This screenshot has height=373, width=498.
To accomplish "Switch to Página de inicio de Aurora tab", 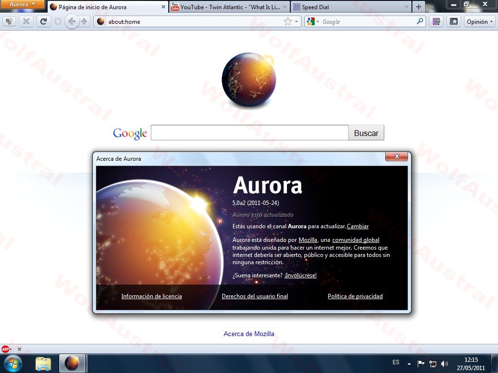I will pos(108,7).
